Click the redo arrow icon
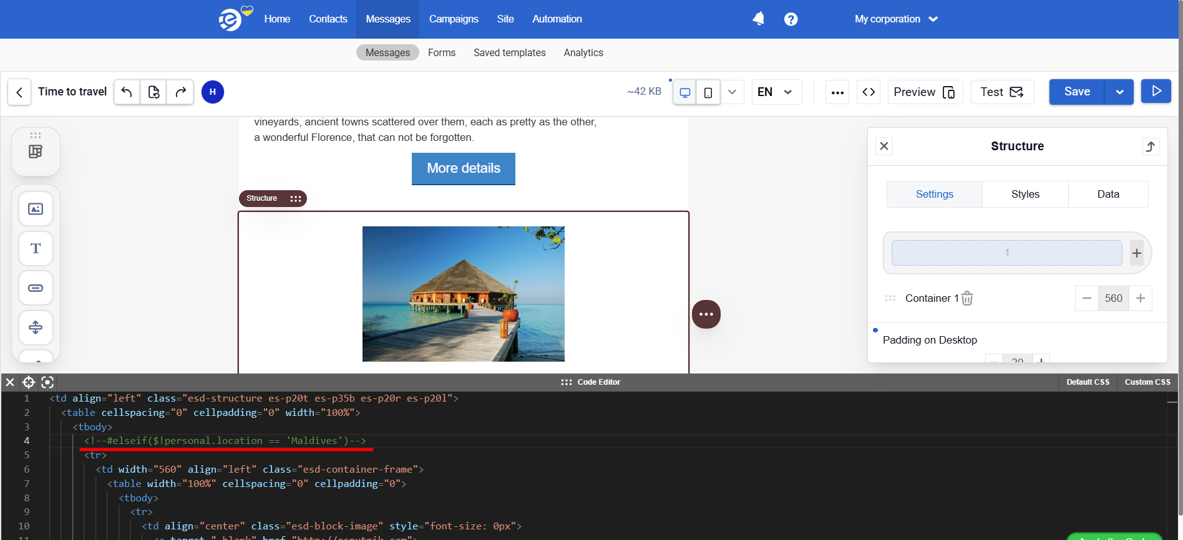The height and width of the screenshot is (540, 1183). point(180,92)
